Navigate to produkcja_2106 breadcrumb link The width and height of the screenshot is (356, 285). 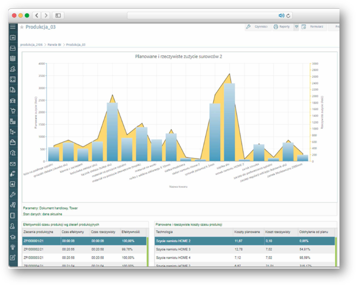[31, 45]
